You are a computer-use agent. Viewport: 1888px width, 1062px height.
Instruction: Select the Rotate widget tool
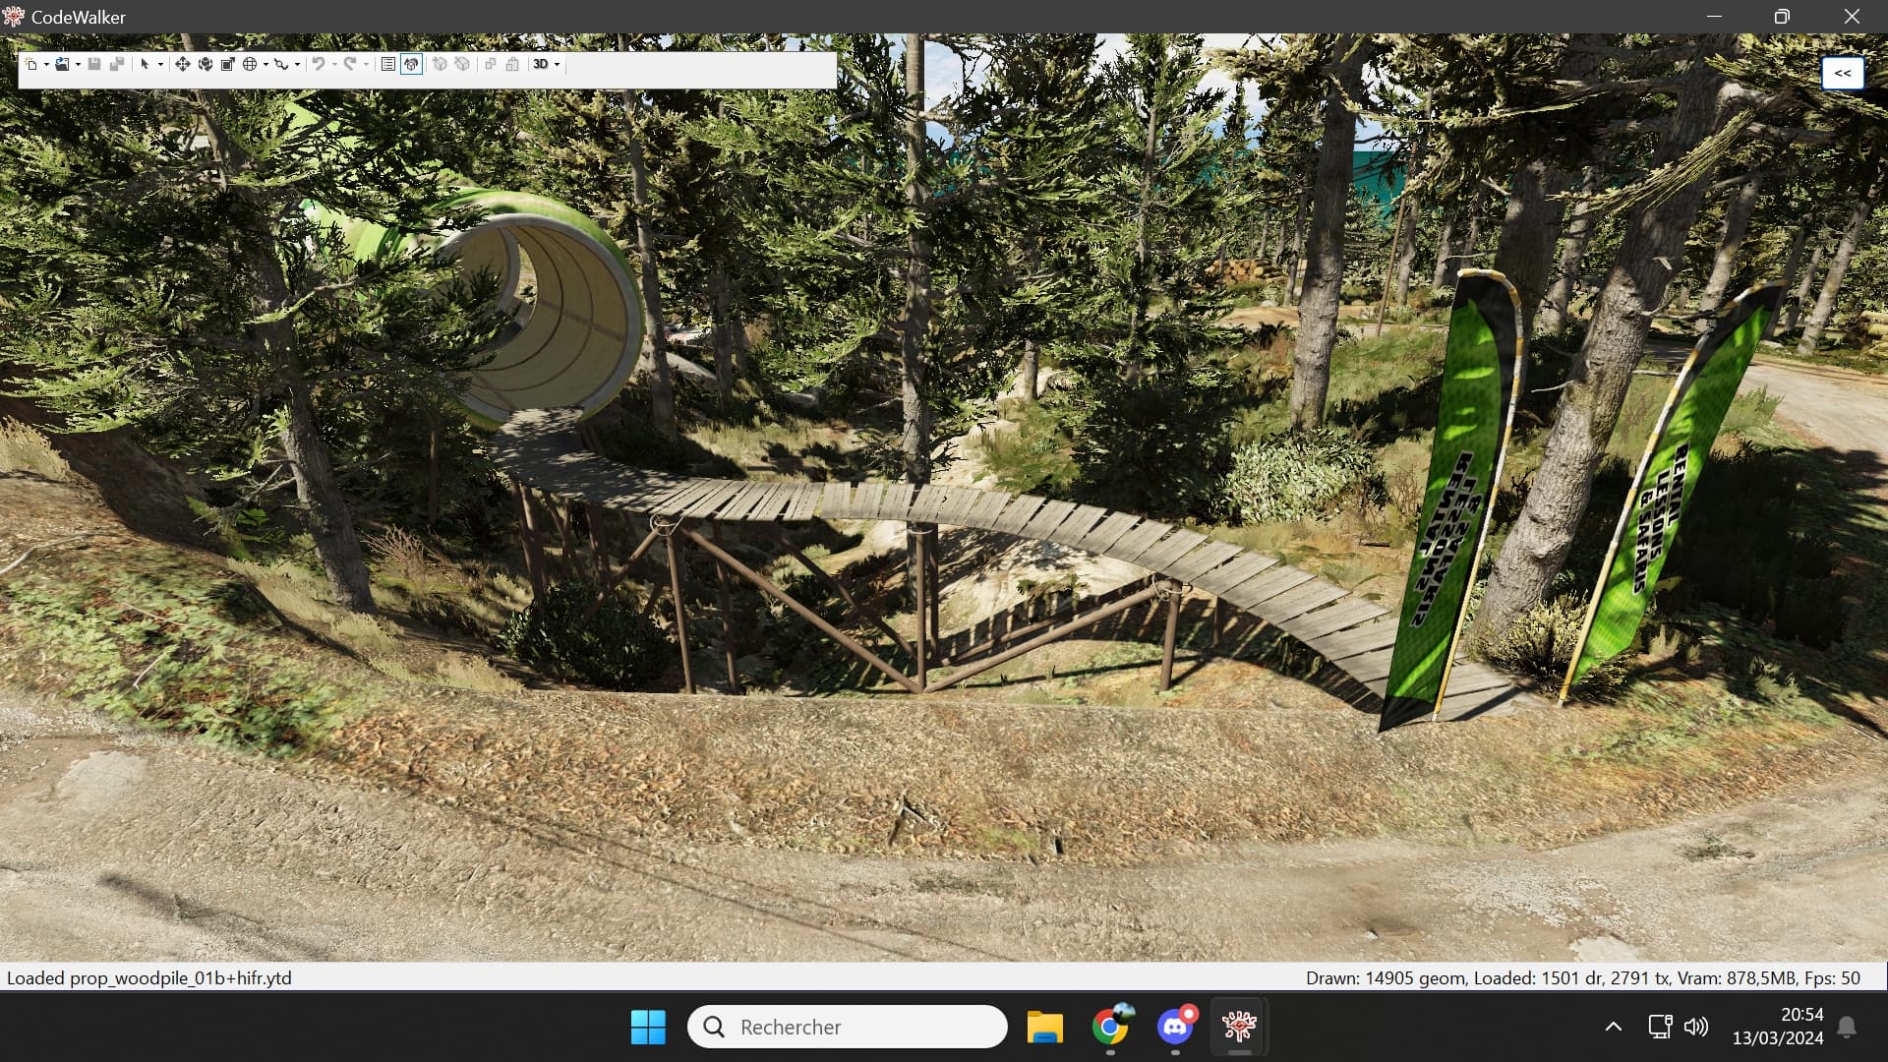tap(206, 65)
